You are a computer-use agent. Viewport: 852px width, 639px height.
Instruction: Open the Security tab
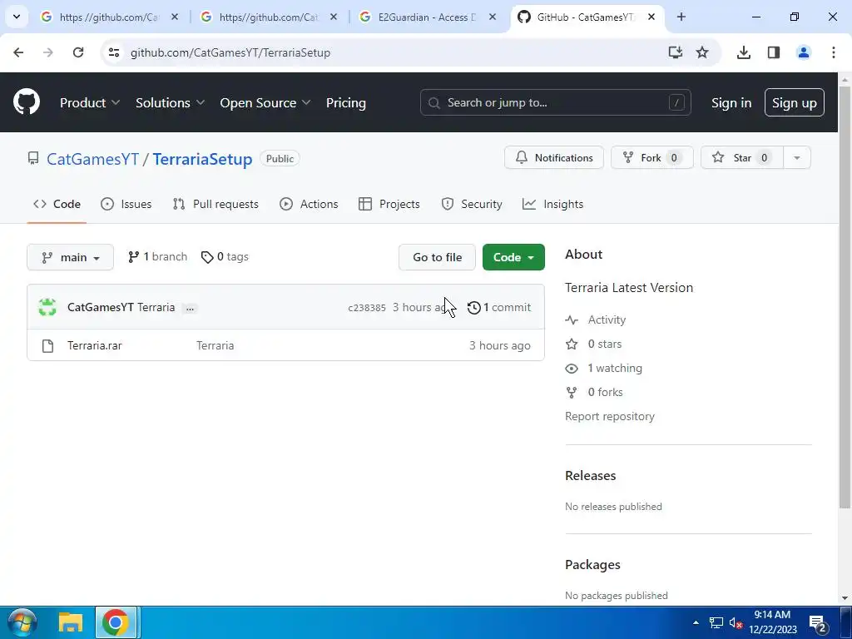point(472,205)
